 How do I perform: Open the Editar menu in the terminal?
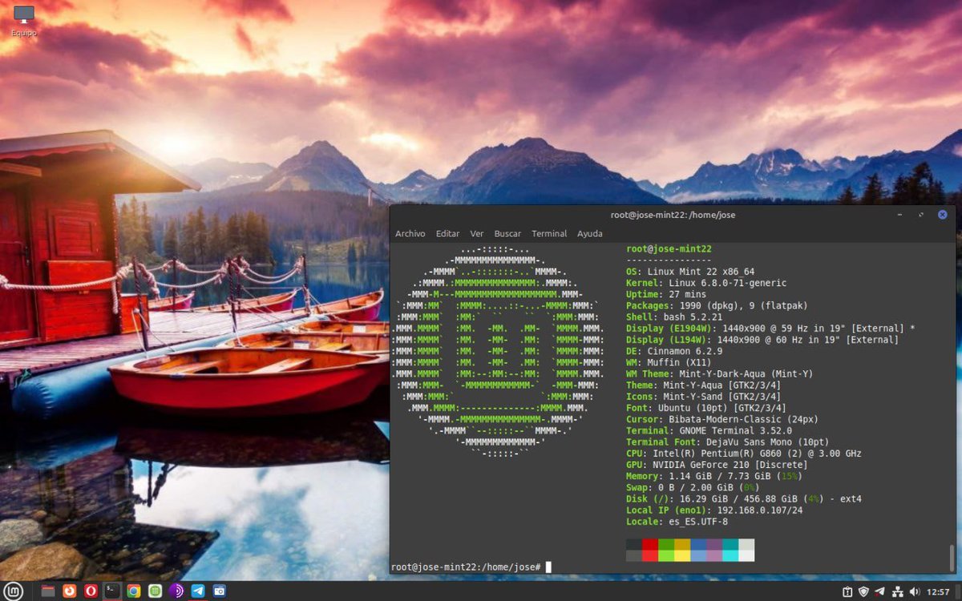(447, 233)
